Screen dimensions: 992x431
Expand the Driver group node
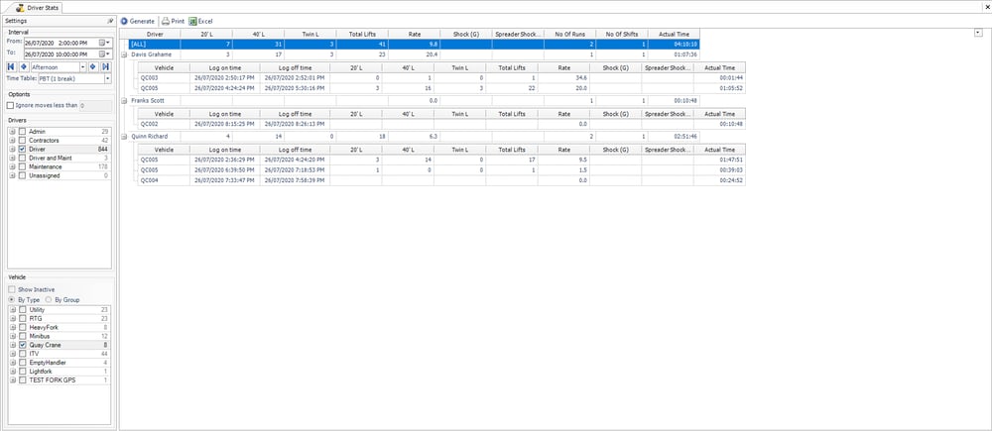click(x=13, y=150)
